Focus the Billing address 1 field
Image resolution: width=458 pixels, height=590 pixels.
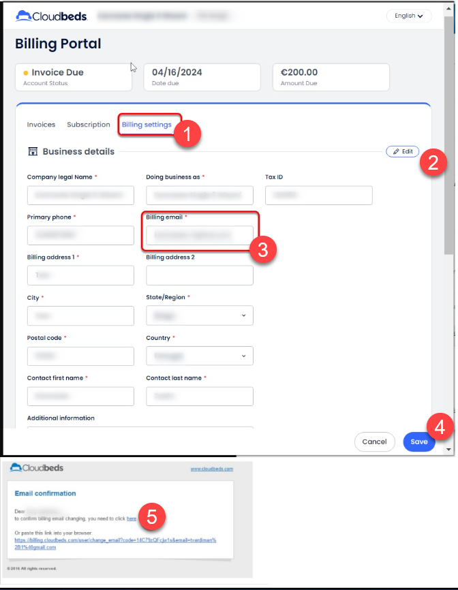[80, 275]
